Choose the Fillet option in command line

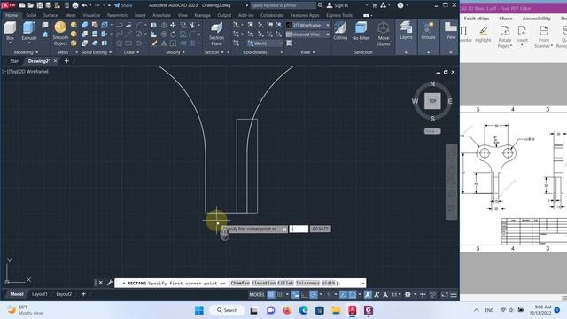285,283
